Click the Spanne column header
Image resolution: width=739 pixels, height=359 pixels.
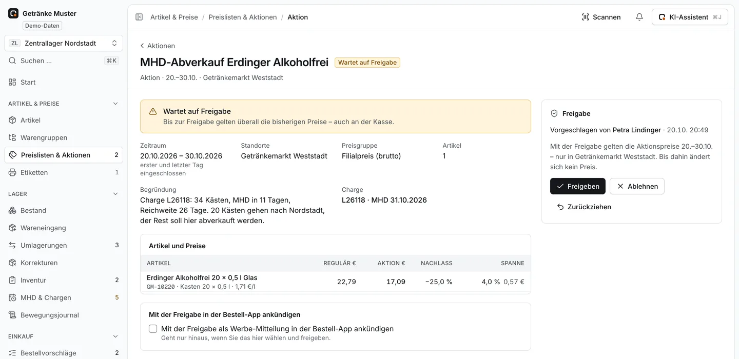(x=513, y=263)
